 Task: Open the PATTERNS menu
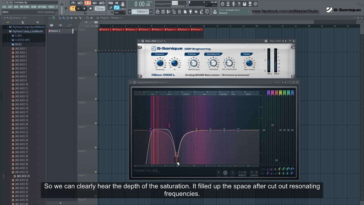coord(25,7)
